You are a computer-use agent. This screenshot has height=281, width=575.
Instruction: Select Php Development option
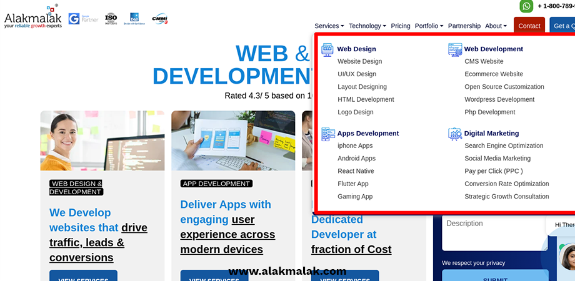click(489, 112)
